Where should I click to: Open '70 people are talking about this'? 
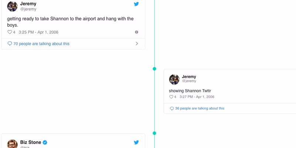pos(41,44)
